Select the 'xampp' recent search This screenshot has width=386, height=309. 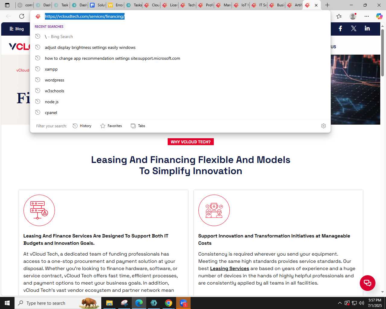click(180, 69)
